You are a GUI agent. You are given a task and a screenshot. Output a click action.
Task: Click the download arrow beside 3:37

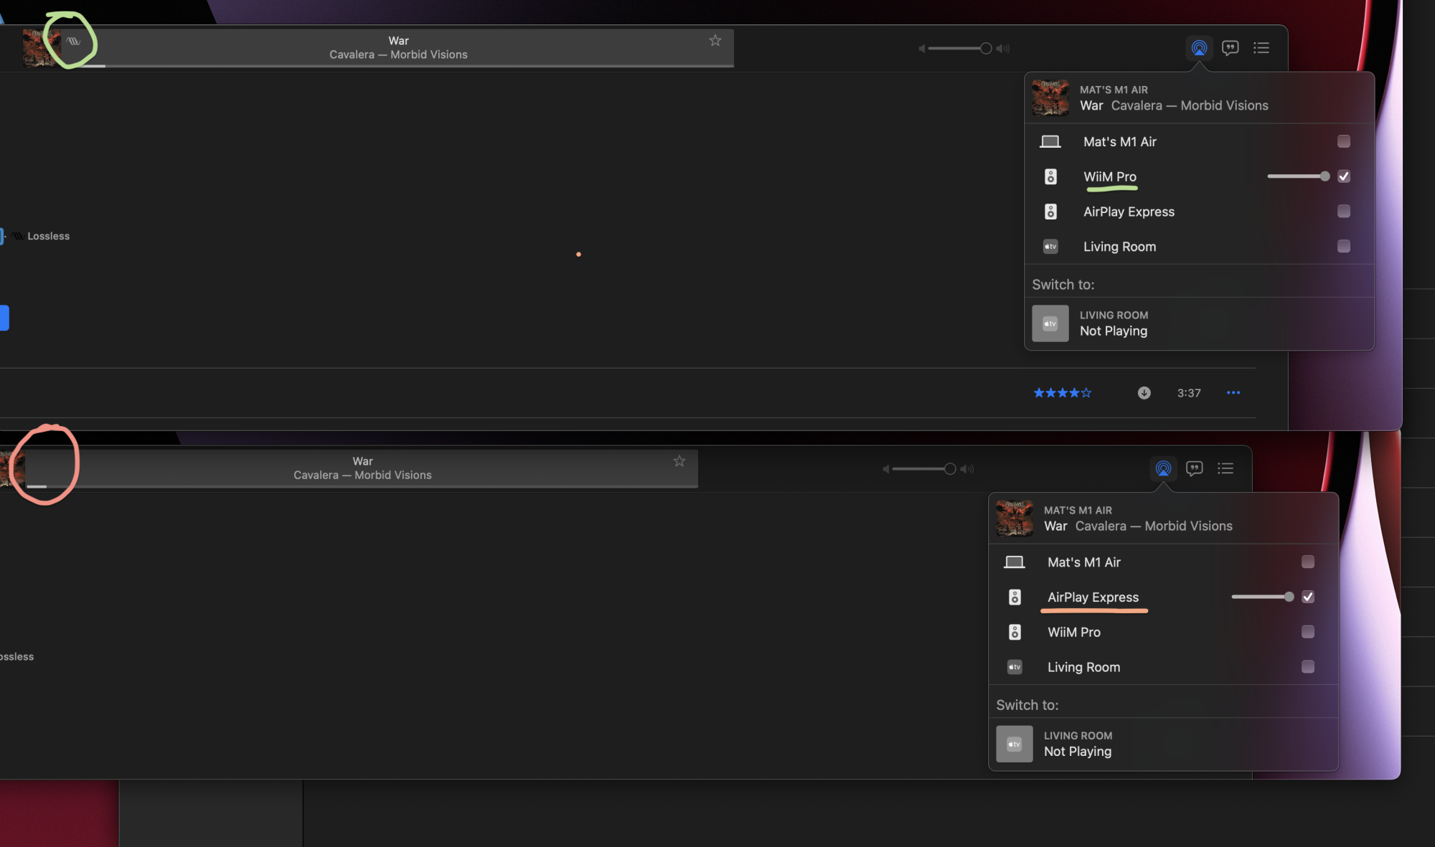[x=1144, y=393]
